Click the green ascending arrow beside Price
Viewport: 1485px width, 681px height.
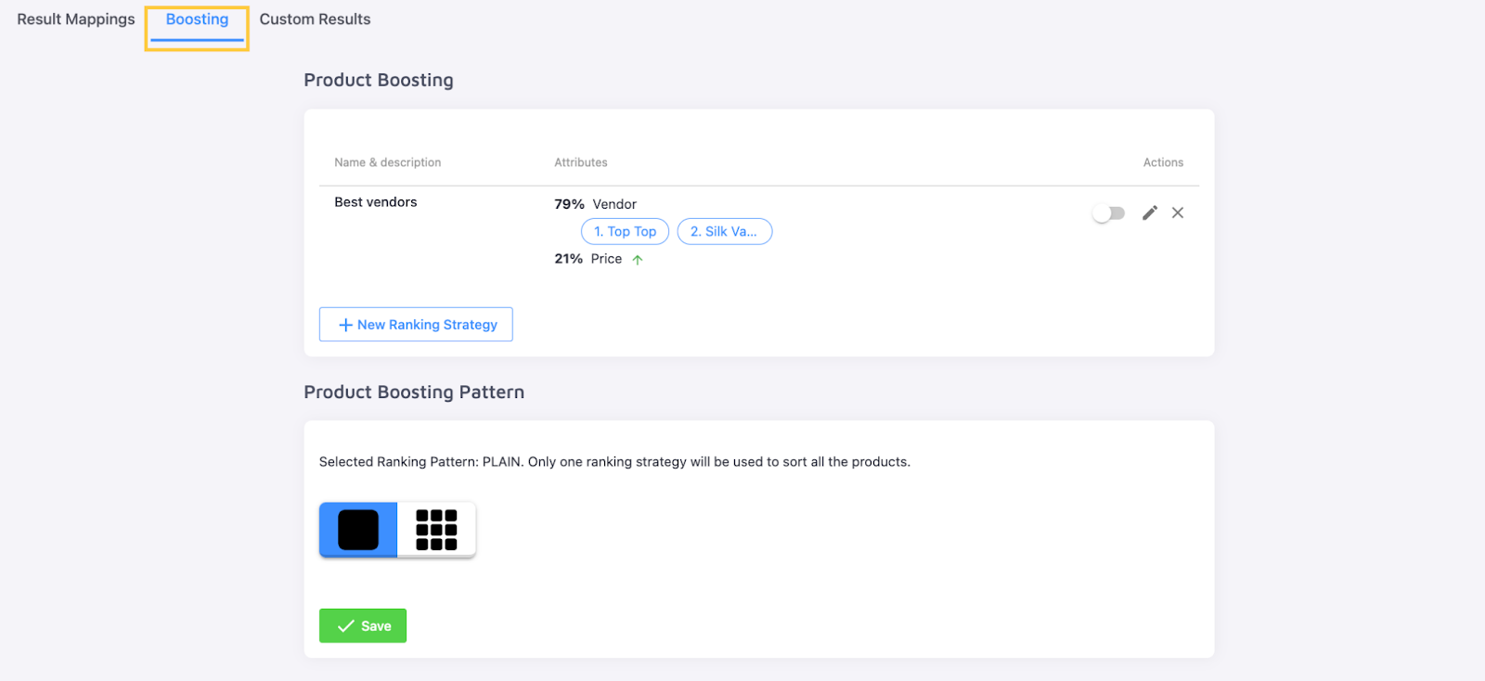638,260
